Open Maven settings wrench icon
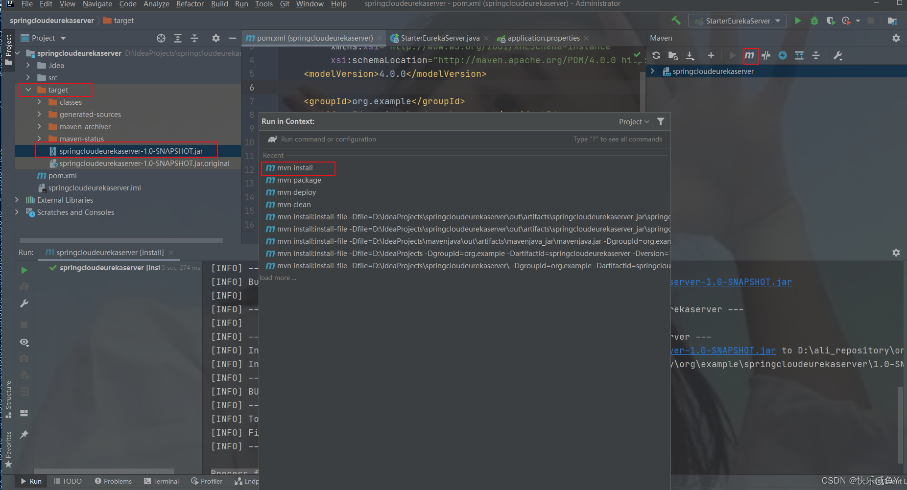 838,55
